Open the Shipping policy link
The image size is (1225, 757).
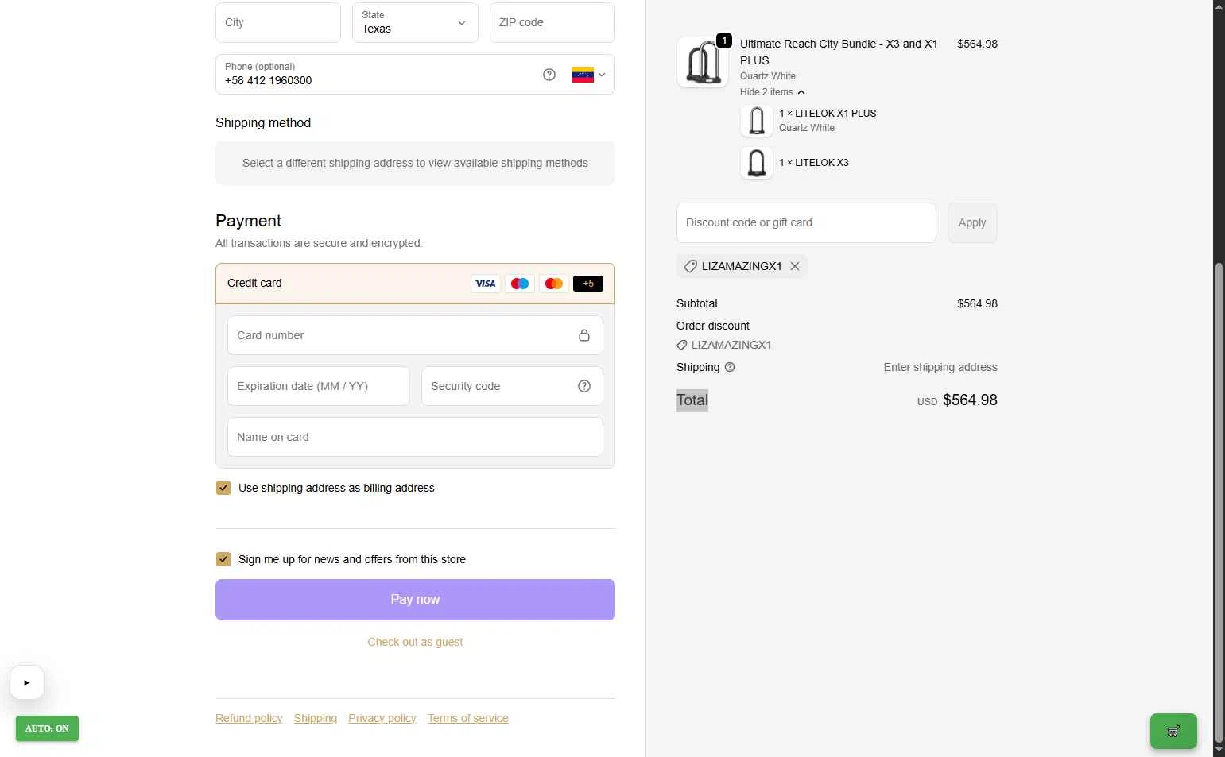pyautogui.click(x=316, y=718)
